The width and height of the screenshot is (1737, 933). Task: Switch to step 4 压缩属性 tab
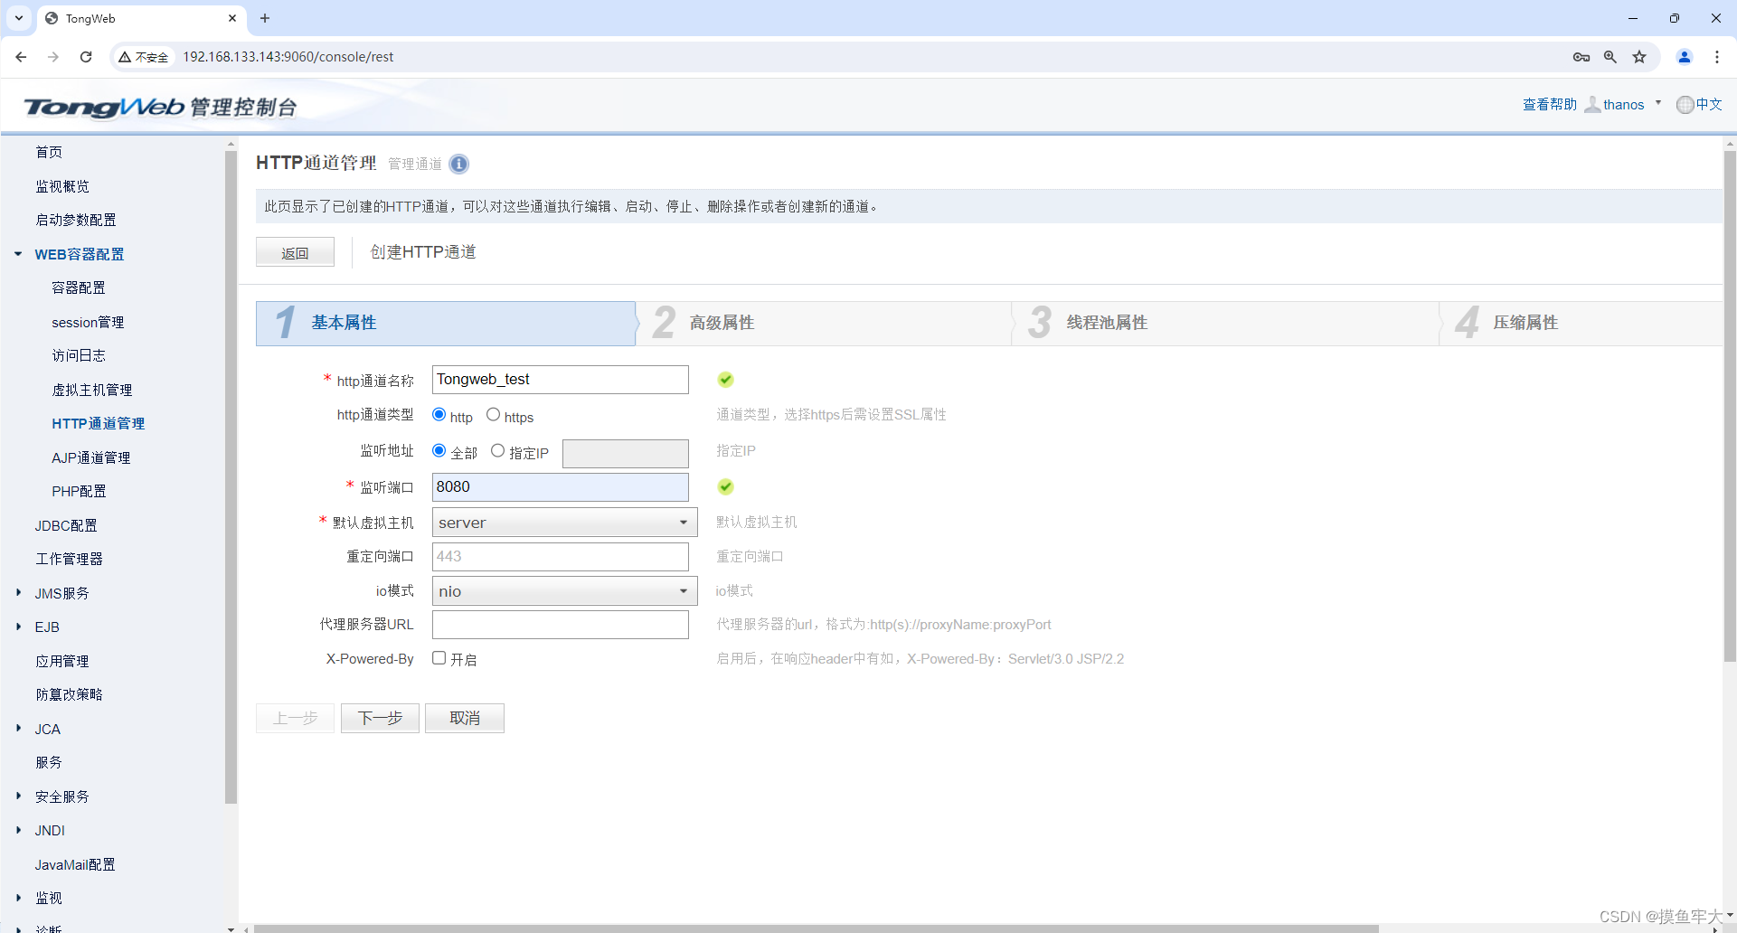pos(1581,323)
